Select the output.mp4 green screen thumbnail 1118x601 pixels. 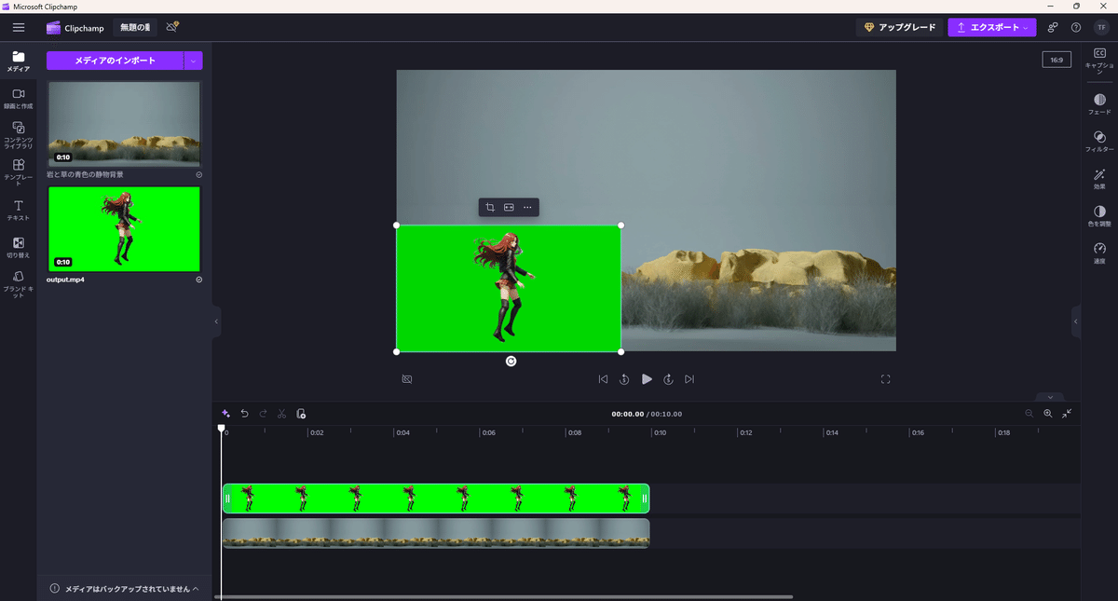124,229
